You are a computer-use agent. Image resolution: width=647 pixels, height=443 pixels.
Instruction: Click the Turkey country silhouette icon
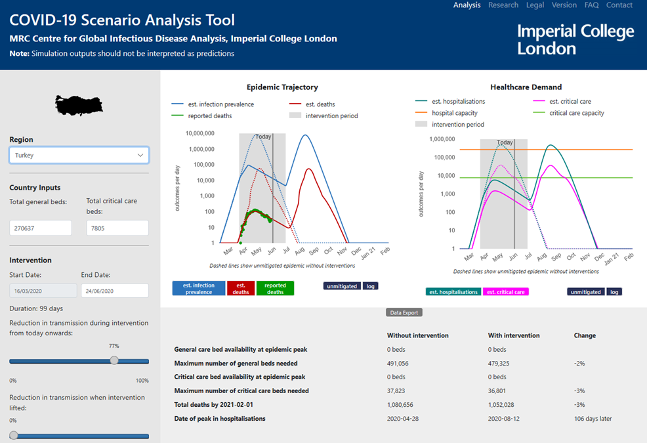pos(79,105)
